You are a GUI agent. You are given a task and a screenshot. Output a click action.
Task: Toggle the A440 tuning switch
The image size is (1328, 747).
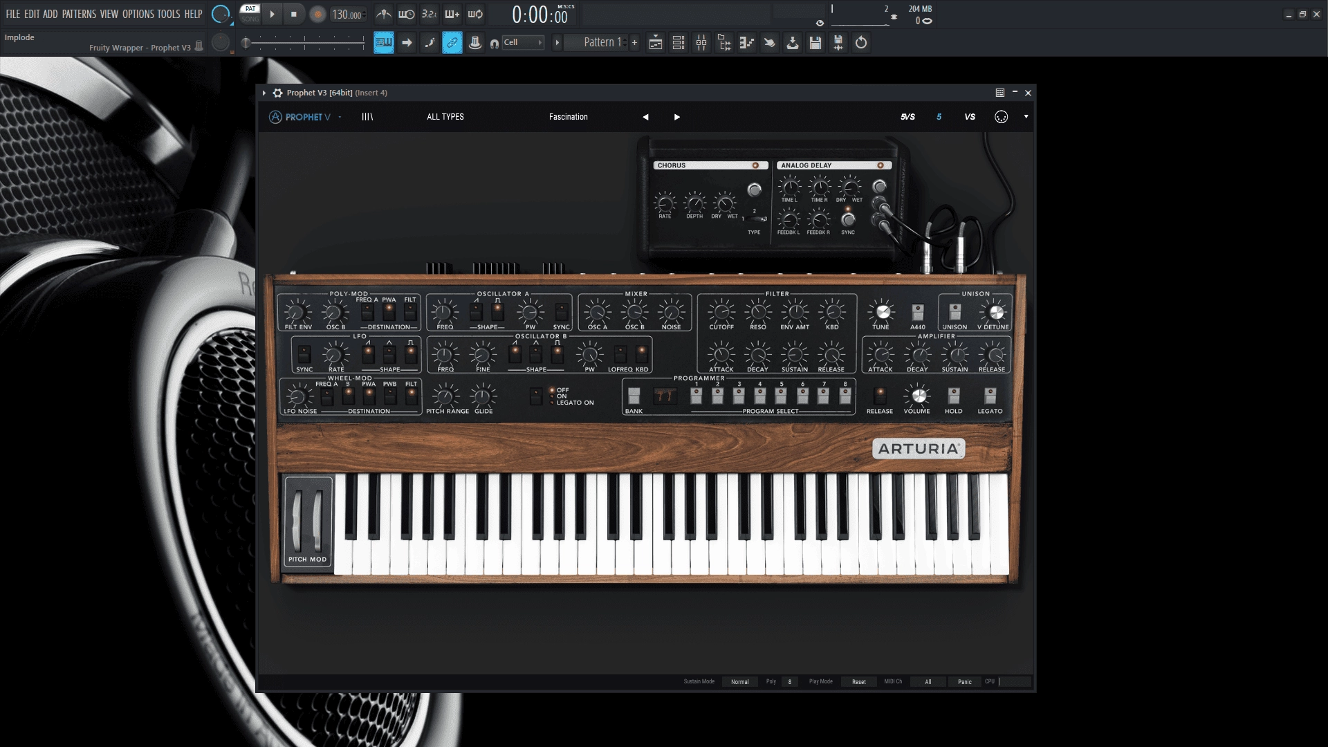(918, 312)
